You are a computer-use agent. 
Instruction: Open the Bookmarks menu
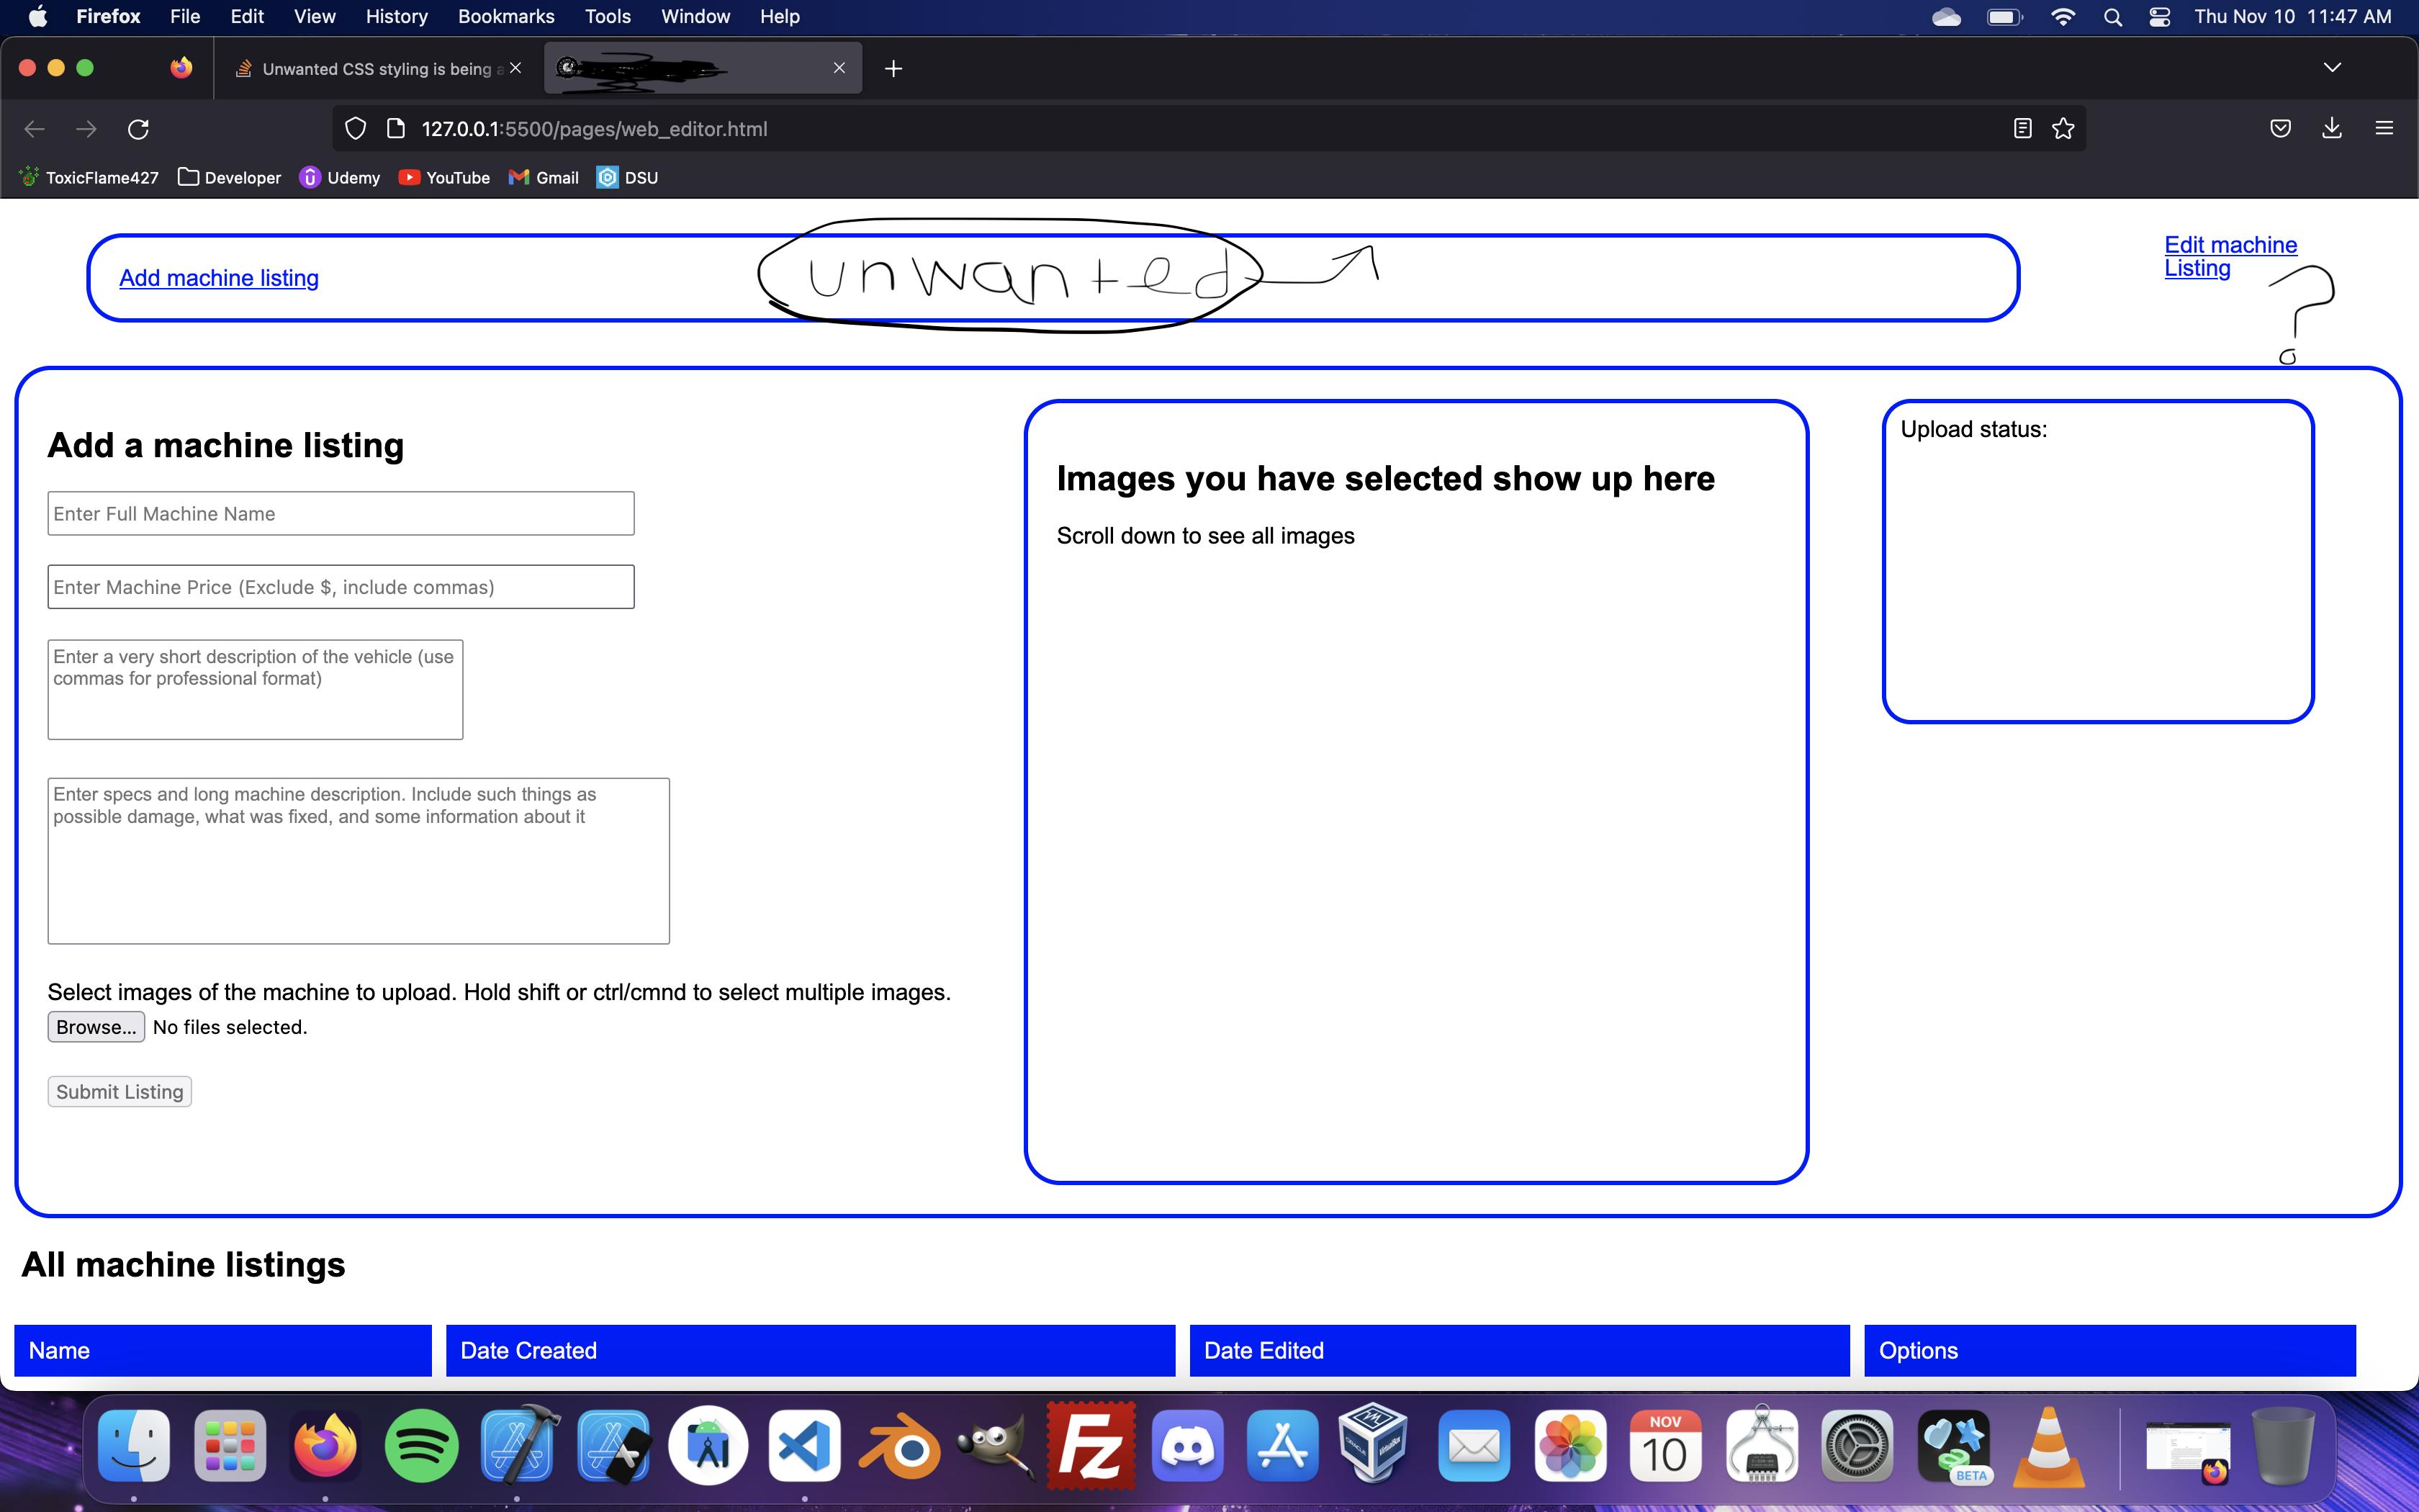(506, 17)
